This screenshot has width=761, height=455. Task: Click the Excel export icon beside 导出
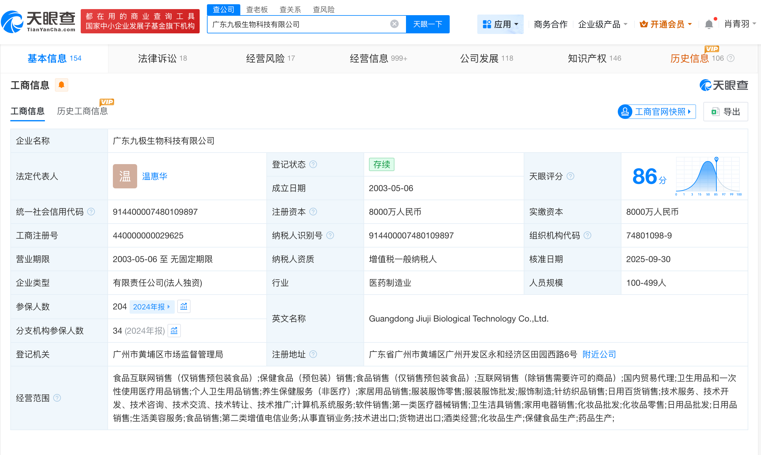point(715,111)
